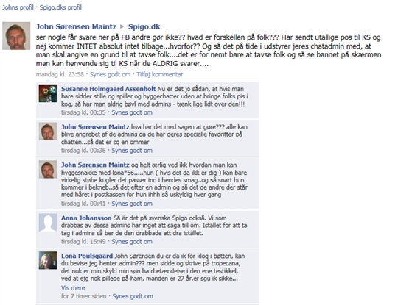Click the mandag kl. 23:58 post timestamp
The width and height of the screenshot is (398, 305).
click(60, 74)
